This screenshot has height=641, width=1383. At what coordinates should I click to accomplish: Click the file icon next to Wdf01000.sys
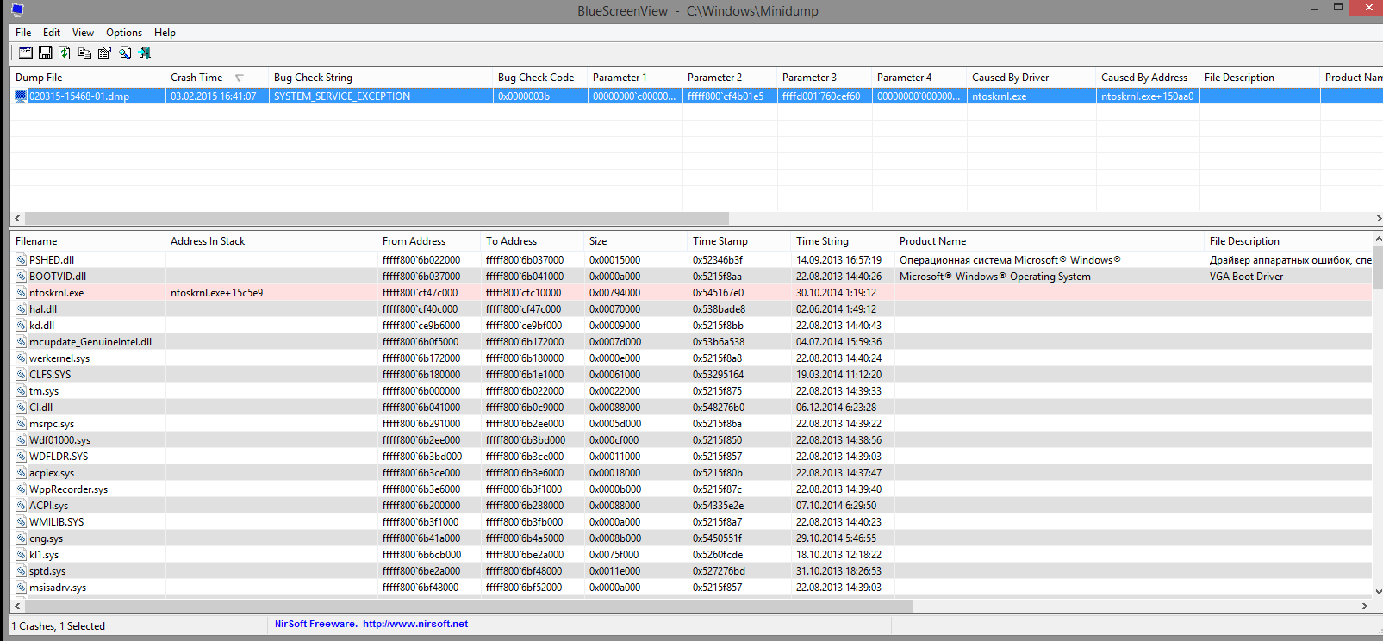pyautogui.click(x=21, y=440)
